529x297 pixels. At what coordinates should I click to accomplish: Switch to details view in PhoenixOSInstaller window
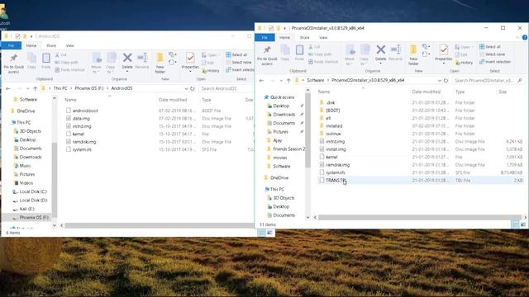click(x=515, y=224)
